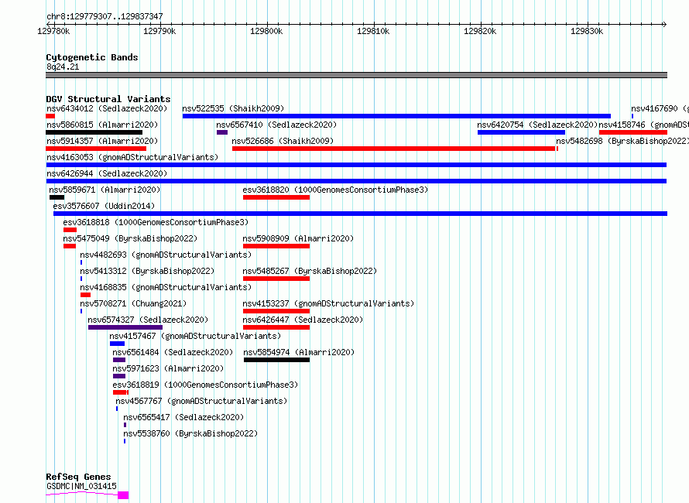Select nsv5475049 (ByrskaBishop2022) label
689x503 pixels.
pos(130,238)
